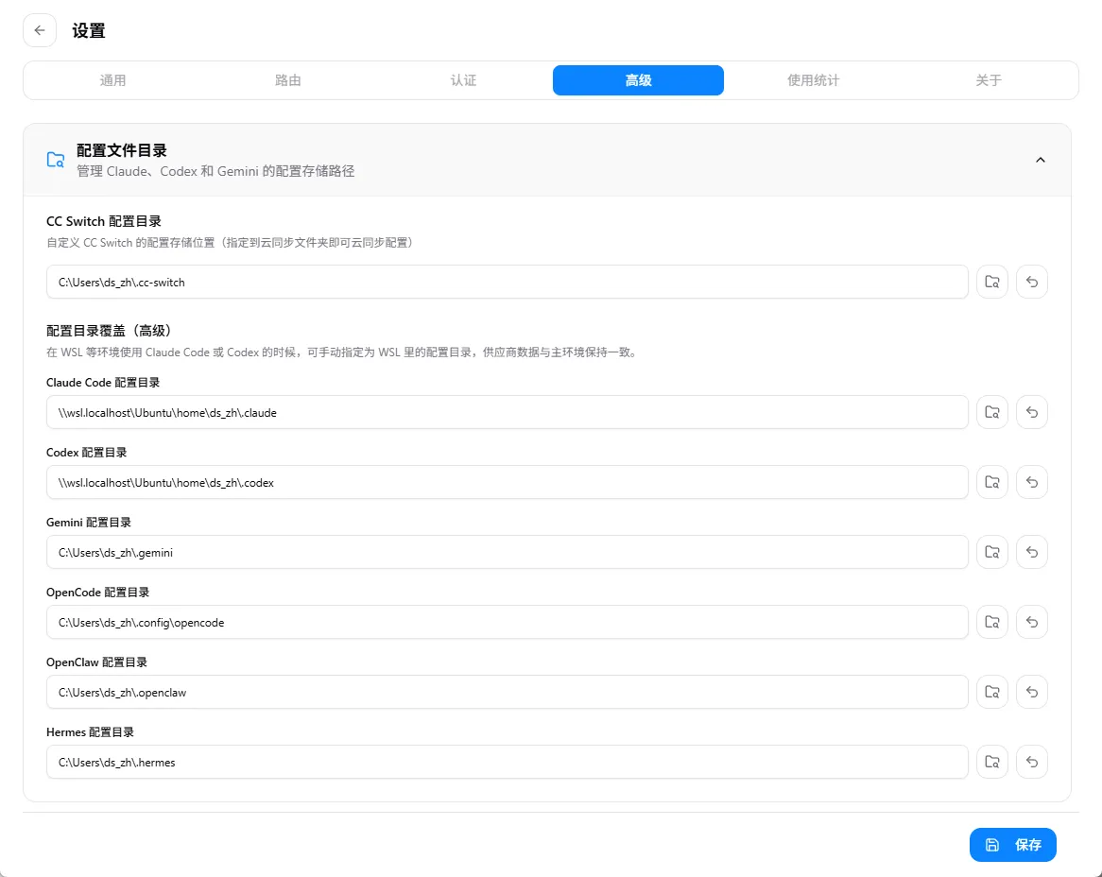Select the 高级 tab
1102x877 pixels.
tap(638, 80)
